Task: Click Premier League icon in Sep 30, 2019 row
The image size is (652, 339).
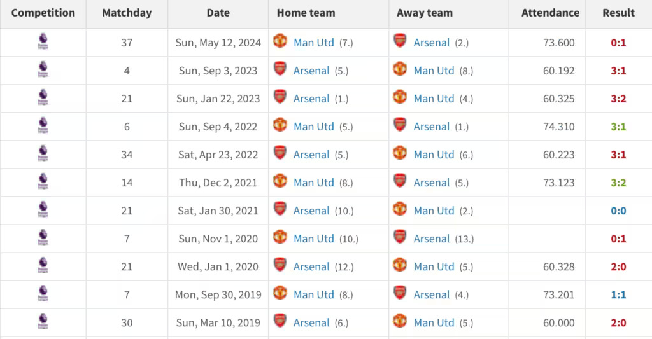Action: pos(43,294)
